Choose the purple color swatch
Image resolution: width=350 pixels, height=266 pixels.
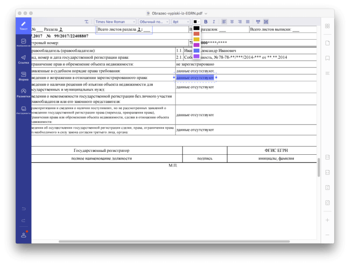(196, 56)
